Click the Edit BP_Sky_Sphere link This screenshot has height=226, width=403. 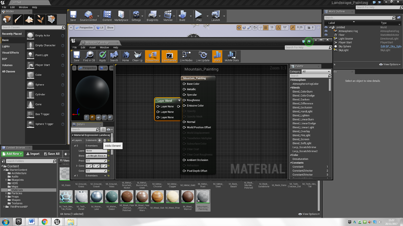pyautogui.click(x=391, y=46)
